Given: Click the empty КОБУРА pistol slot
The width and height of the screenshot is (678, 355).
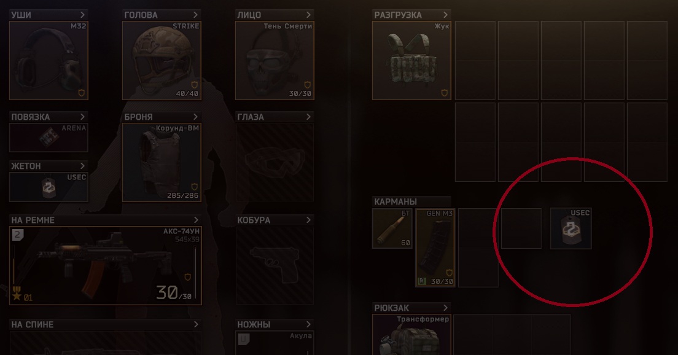Looking at the screenshot, I should pyautogui.click(x=275, y=265).
